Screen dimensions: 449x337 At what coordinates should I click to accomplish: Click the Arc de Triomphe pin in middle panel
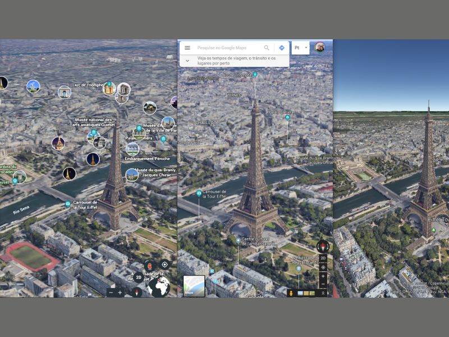[255, 75]
